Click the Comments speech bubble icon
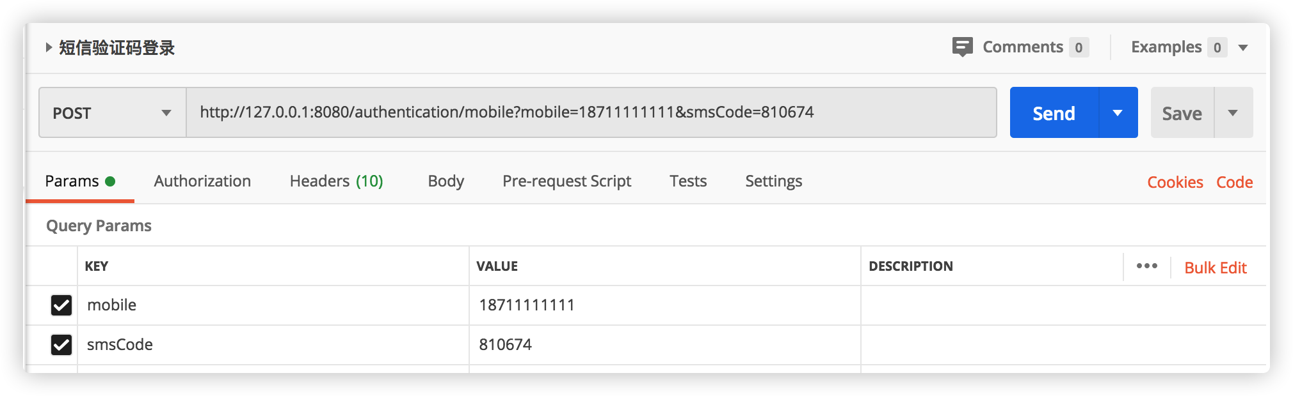 tap(962, 47)
